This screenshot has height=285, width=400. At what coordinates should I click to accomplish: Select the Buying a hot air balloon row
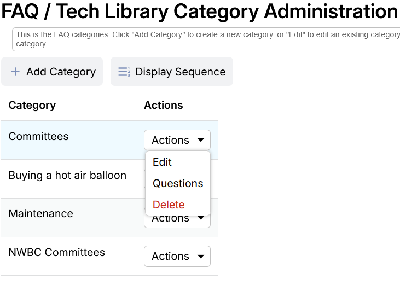coord(67,175)
